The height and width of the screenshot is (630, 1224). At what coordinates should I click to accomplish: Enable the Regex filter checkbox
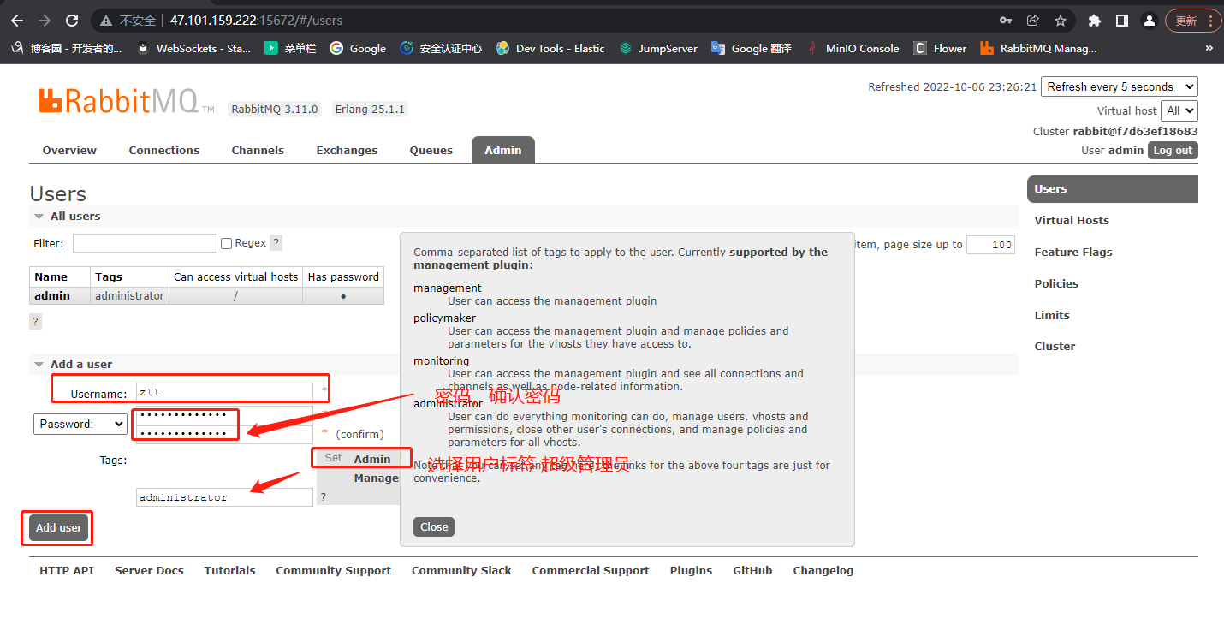pyautogui.click(x=227, y=243)
